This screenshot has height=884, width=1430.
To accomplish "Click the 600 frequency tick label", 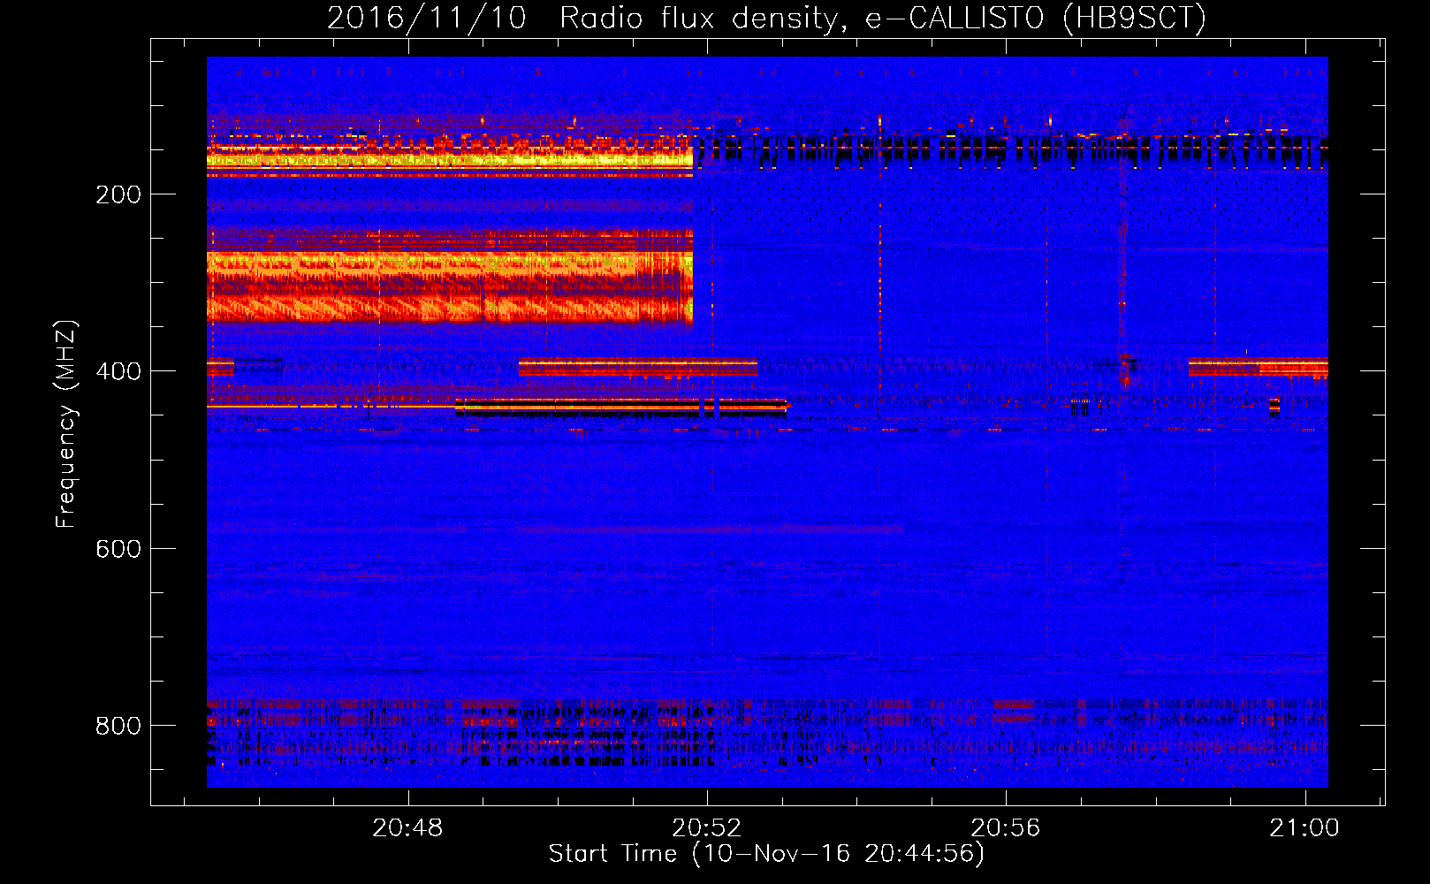I will [118, 549].
